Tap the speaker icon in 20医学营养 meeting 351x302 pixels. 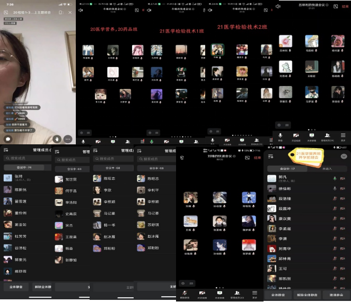coord(81,10)
